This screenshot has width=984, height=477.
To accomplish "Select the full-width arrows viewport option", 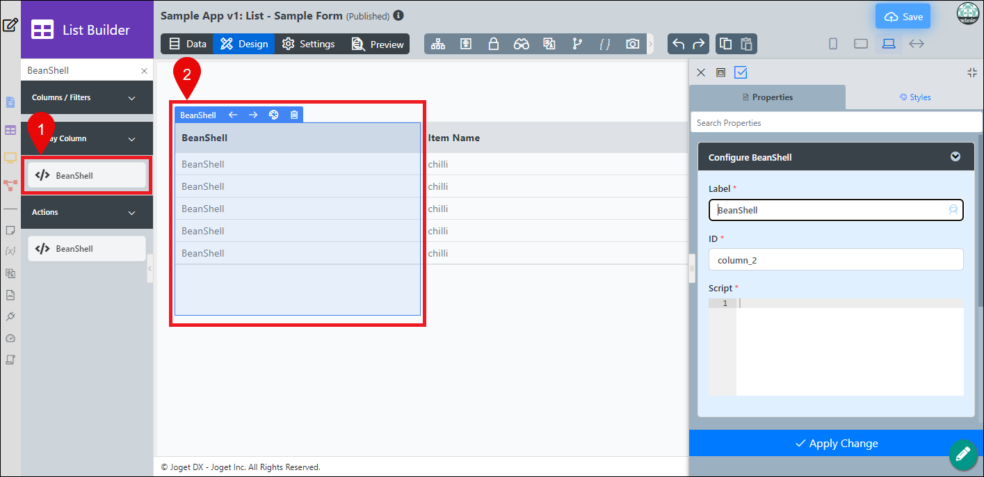I will tap(917, 44).
